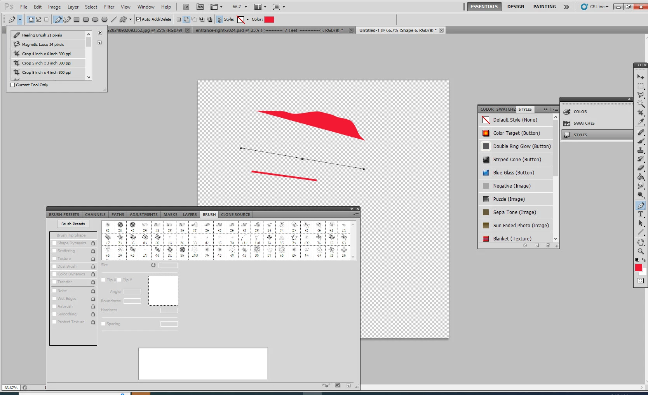Open the Layer menu
This screenshot has height=395, width=648.
click(73, 7)
